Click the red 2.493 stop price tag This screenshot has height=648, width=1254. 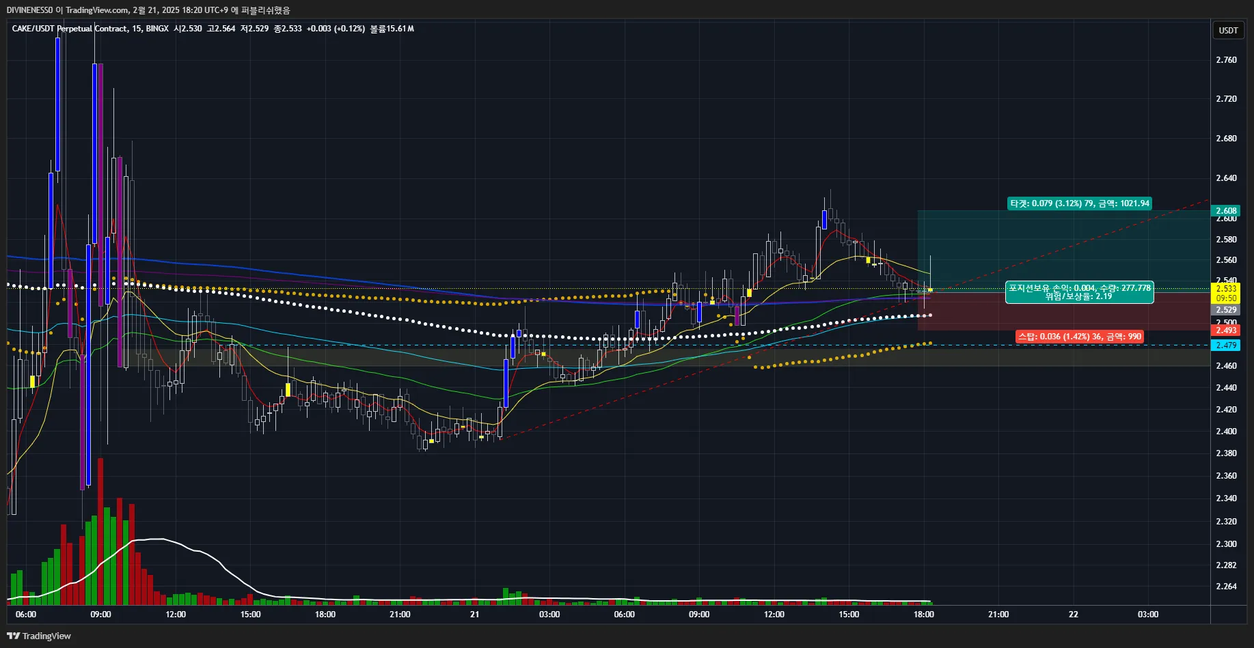click(1226, 330)
